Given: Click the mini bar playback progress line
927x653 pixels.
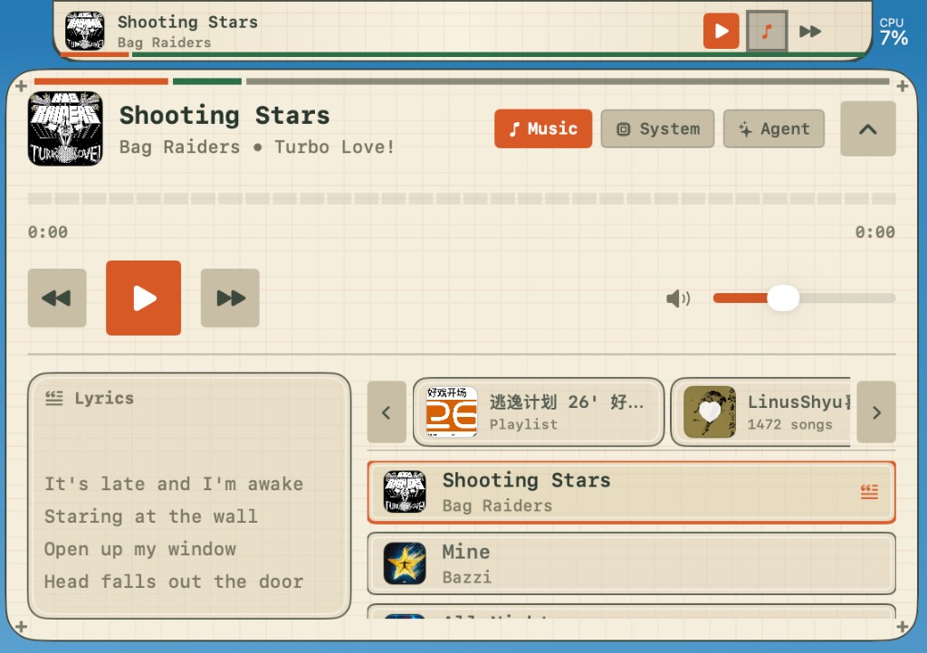Looking at the screenshot, I should click(x=461, y=54).
